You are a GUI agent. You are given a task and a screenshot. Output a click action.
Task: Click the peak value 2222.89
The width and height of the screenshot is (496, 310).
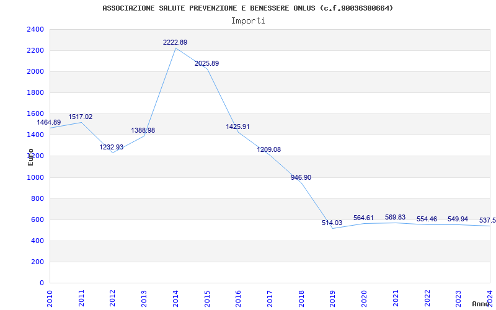pos(175,42)
